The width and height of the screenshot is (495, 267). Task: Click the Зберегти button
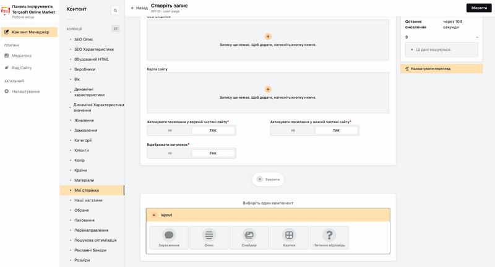click(x=478, y=8)
